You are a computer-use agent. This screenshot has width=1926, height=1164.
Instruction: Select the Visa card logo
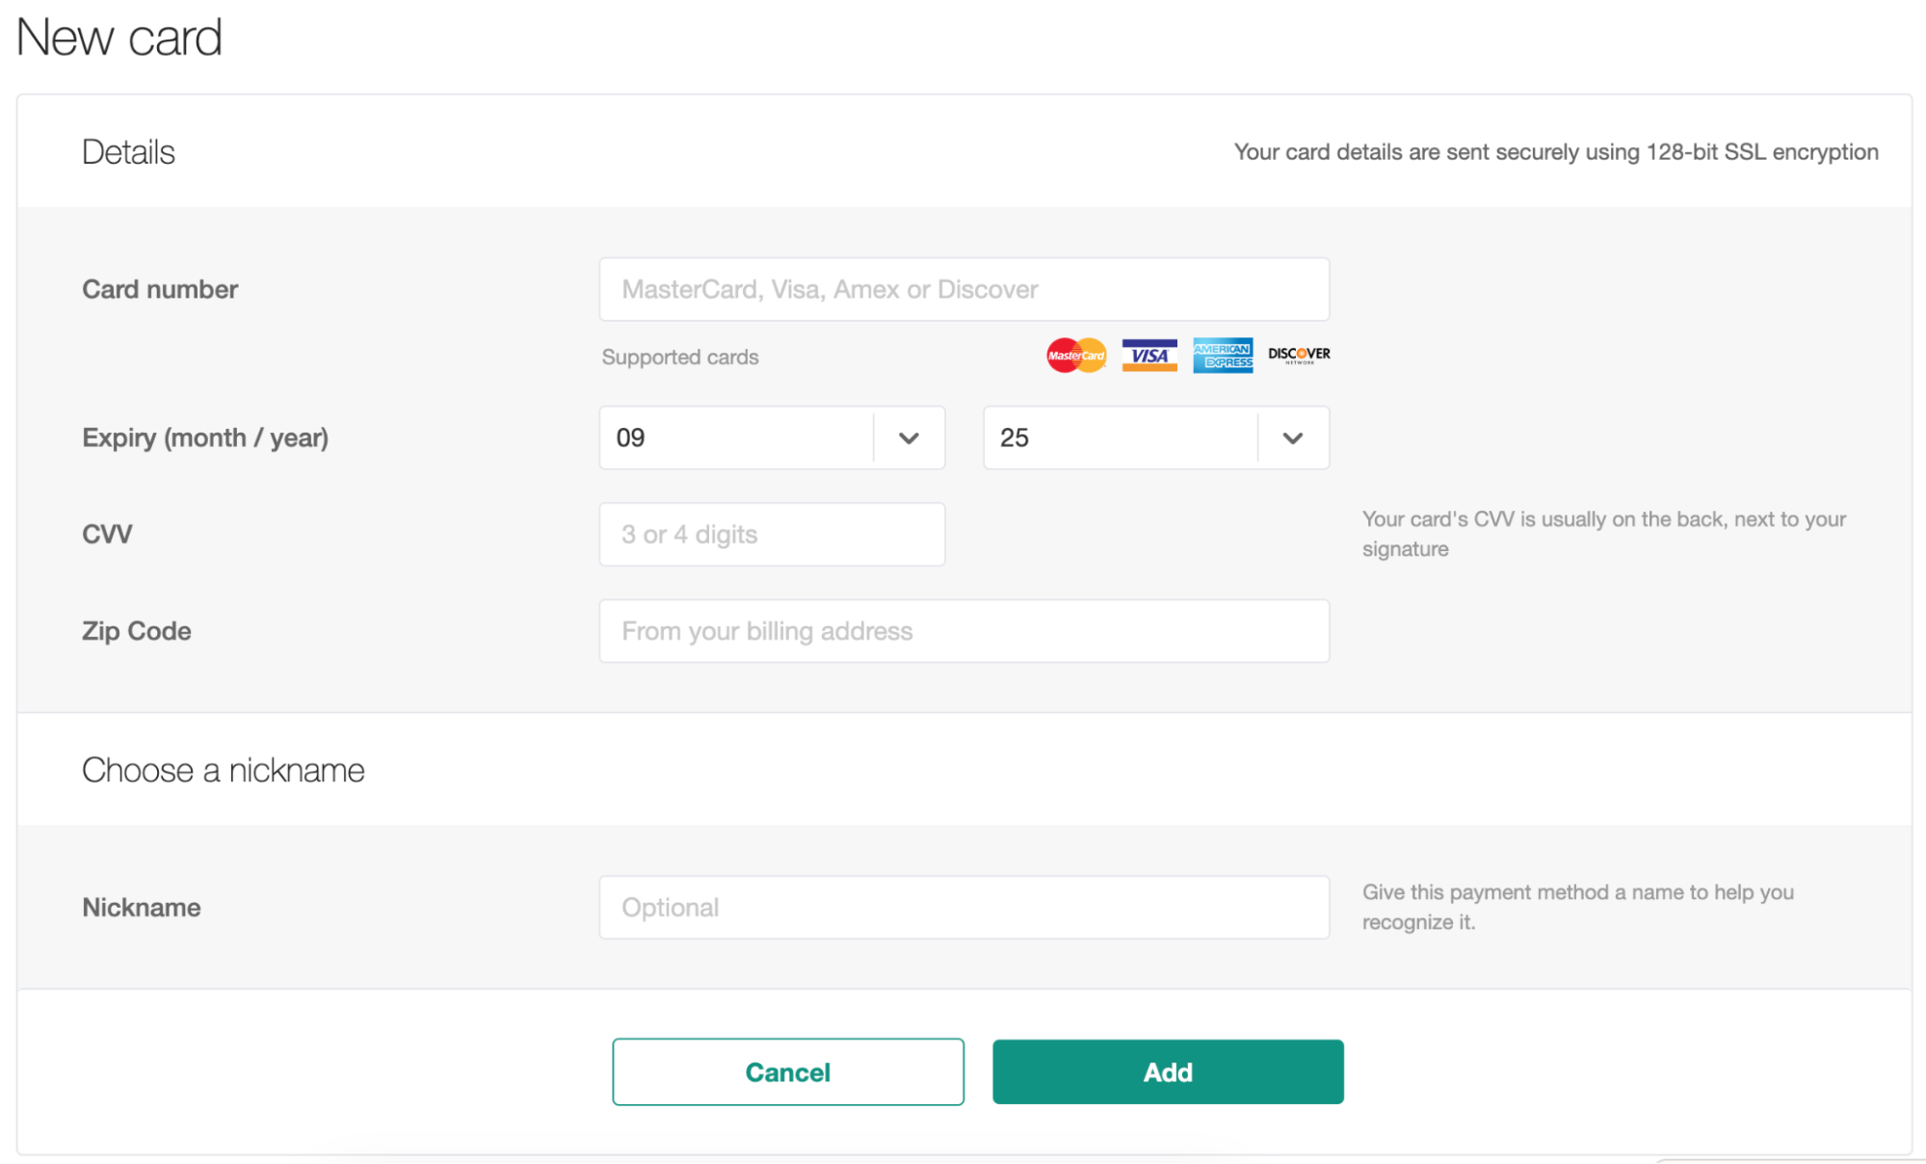coord(1148,355)
